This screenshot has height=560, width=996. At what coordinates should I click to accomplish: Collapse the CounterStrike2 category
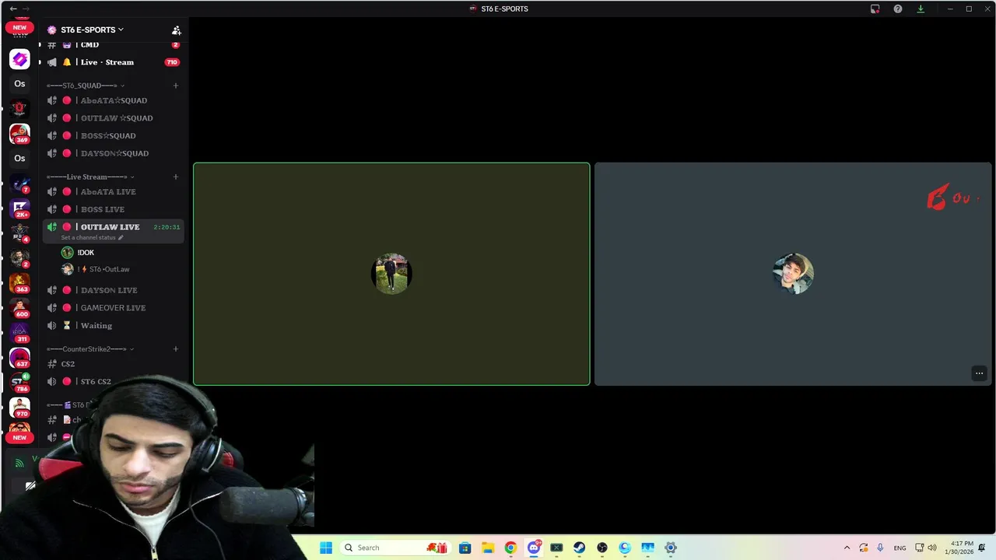coord(90,349)
